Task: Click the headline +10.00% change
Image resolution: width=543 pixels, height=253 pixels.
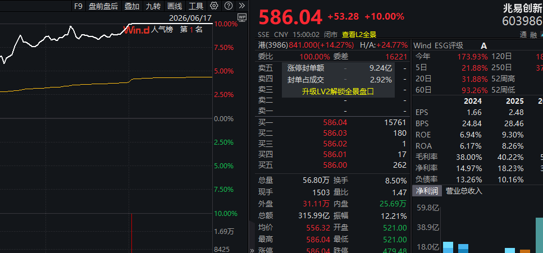Action: 385,16
